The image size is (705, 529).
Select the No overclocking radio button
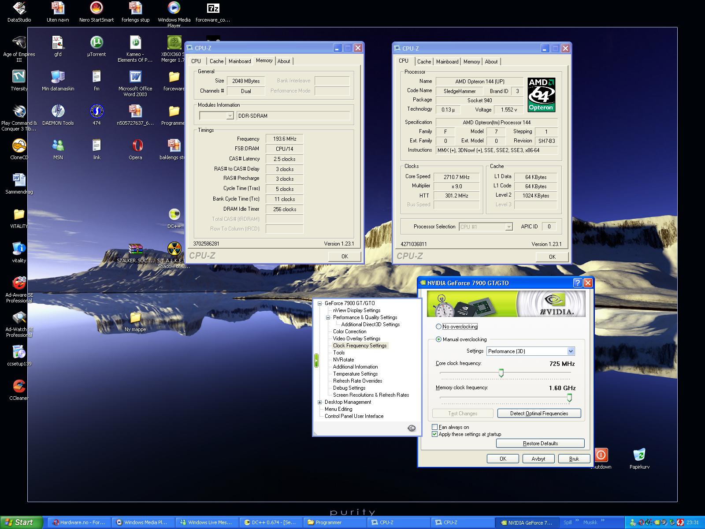pyautogui.click(x=438, y=327)
